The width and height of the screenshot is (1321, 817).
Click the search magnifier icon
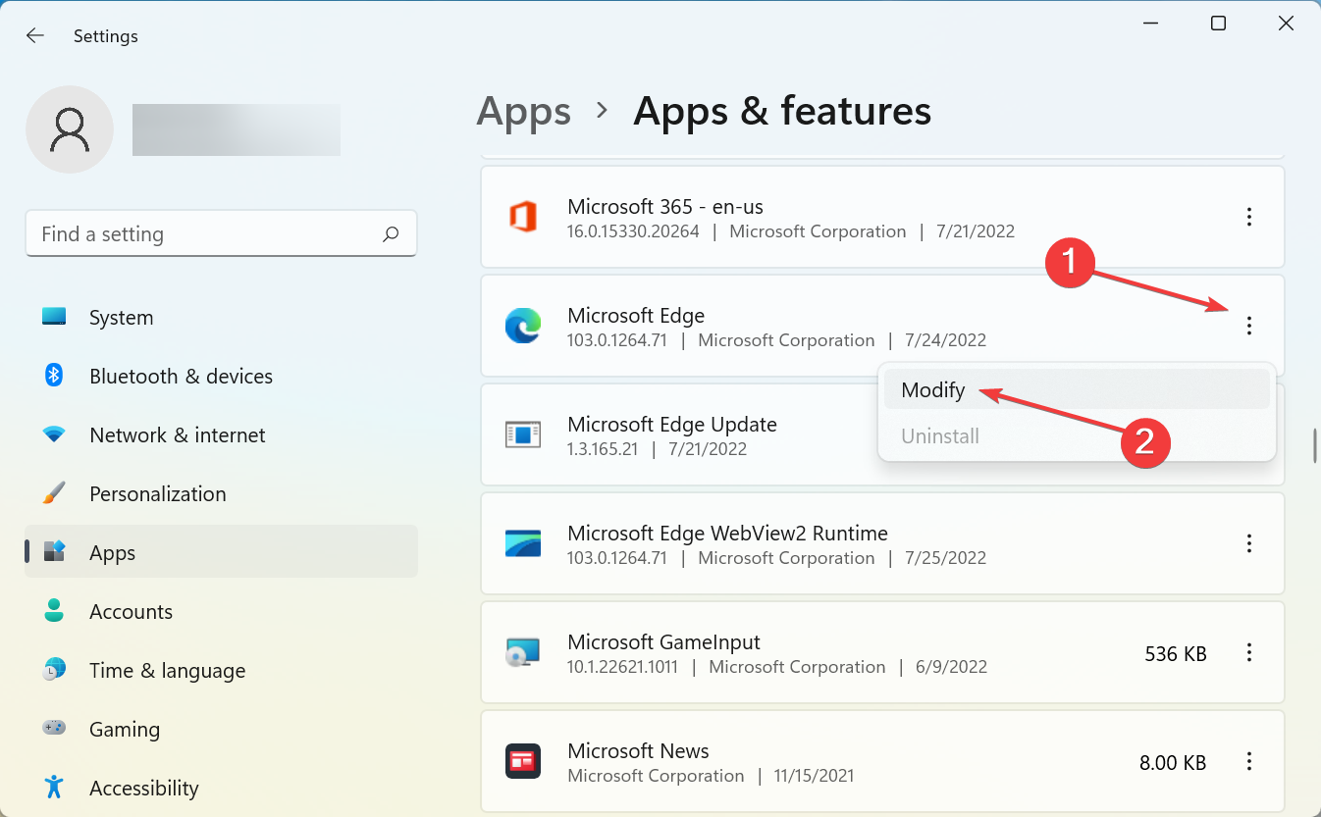[x=391, y=234]
